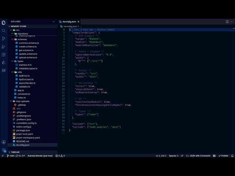Viewport: 235px width, 176px height.
Task: Open problems errors and warnings count
Action: pyautogui.click(x=60, y=156)
